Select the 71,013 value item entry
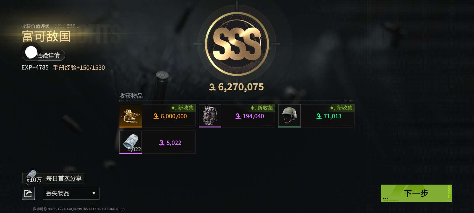Screen dimensions: 474x213 point(316,116)
